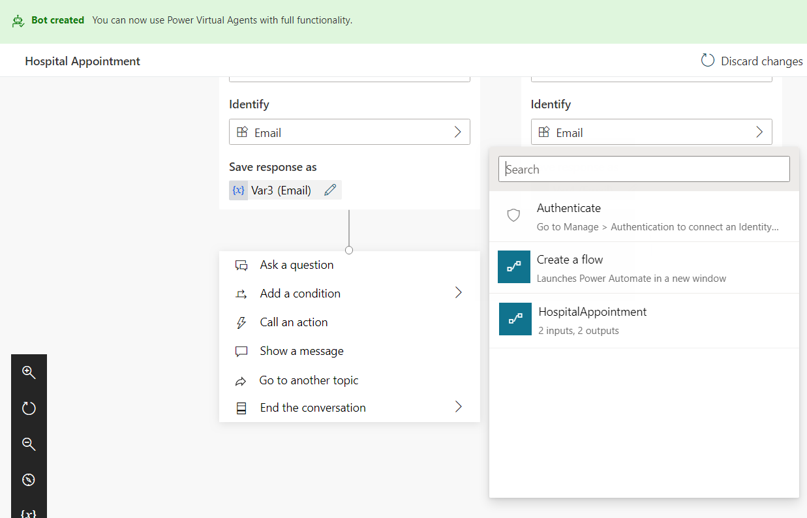
Task: Click the add-node circle below the connector line
Action: pos(349,250)
